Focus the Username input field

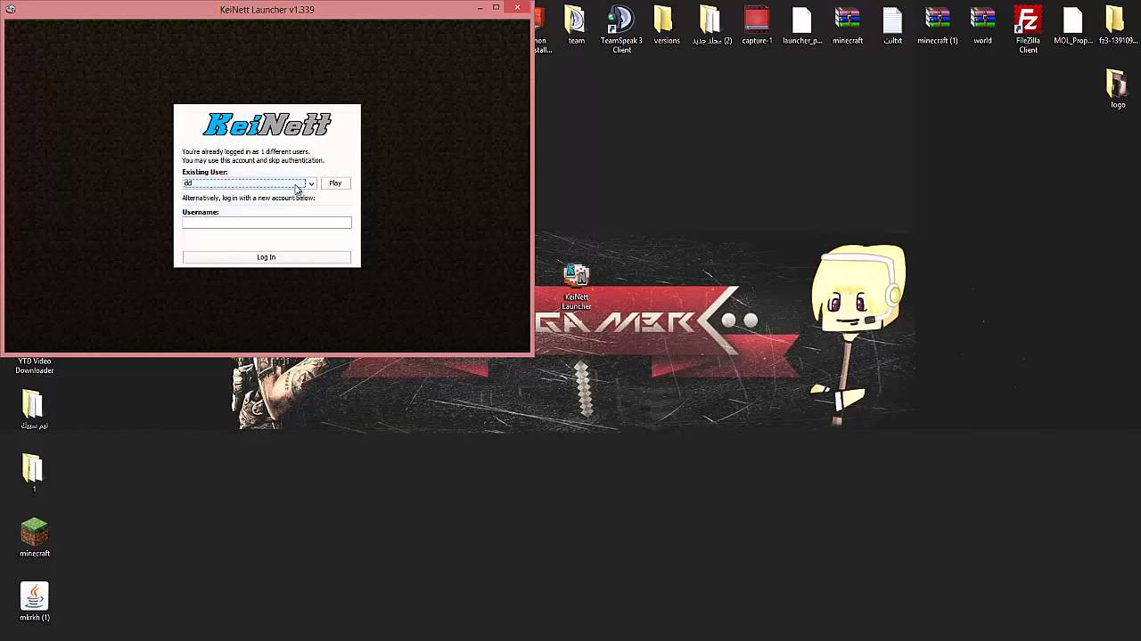click(x=267, y=223)
